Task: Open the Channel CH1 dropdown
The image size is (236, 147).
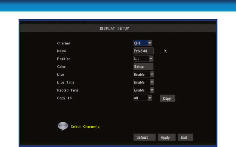Action: pyautogui.click(x=143, y=43)
